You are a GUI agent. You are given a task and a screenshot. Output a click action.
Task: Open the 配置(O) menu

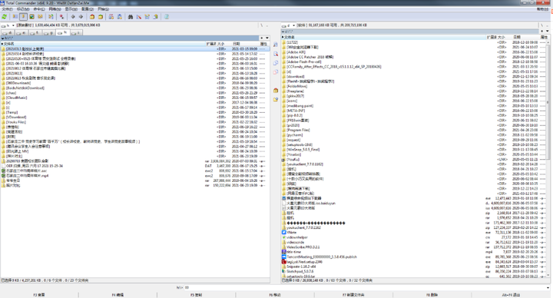click(x=87, y=8)
